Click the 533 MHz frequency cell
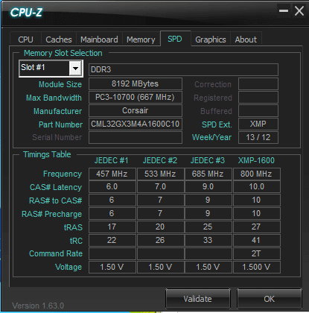This screenshot has height=313, width=309. [160, 174]
